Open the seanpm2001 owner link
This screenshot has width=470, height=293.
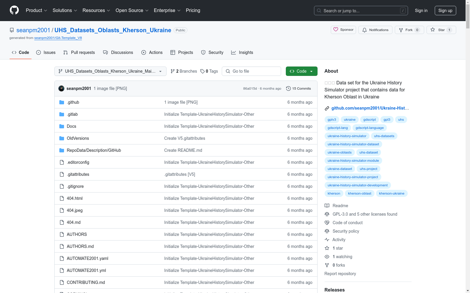click(x=33, y=30)
